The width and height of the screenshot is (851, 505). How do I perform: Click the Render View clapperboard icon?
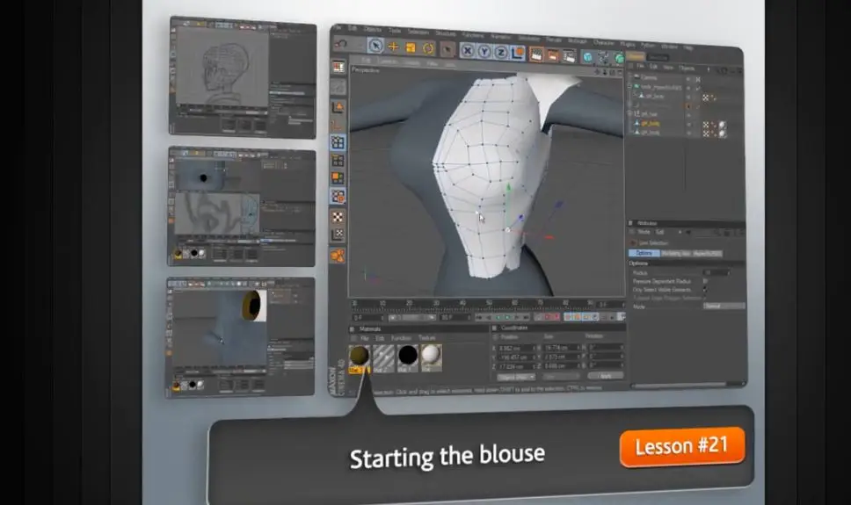click(536, 54)
